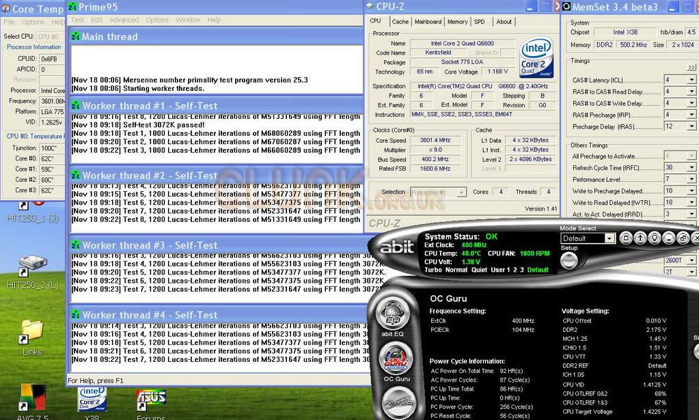
Task: Open the Precharge Delay (tRAS) dropdown
Action: click(x=691, y=126)
